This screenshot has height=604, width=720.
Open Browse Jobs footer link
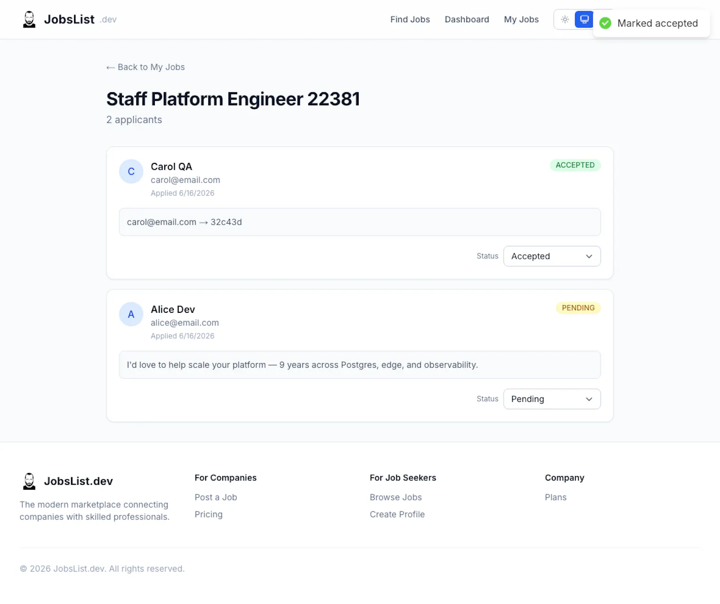point(396,497)
